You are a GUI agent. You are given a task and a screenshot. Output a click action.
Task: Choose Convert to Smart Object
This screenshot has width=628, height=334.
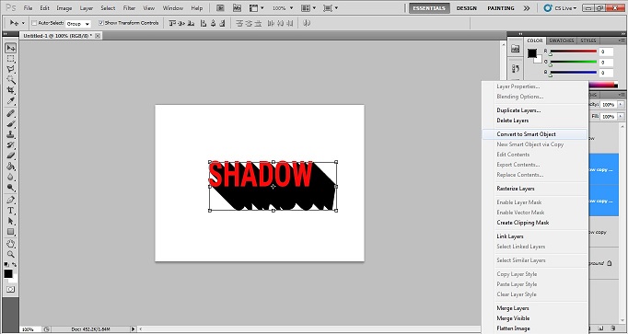click(x=535, y=134)
